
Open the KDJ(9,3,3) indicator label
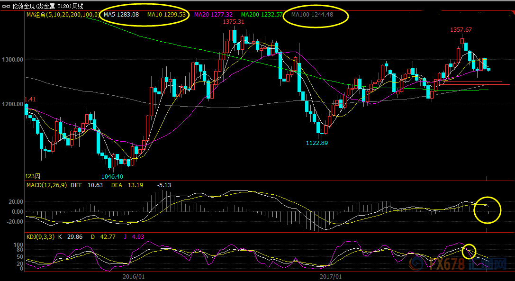pos(41,237)
